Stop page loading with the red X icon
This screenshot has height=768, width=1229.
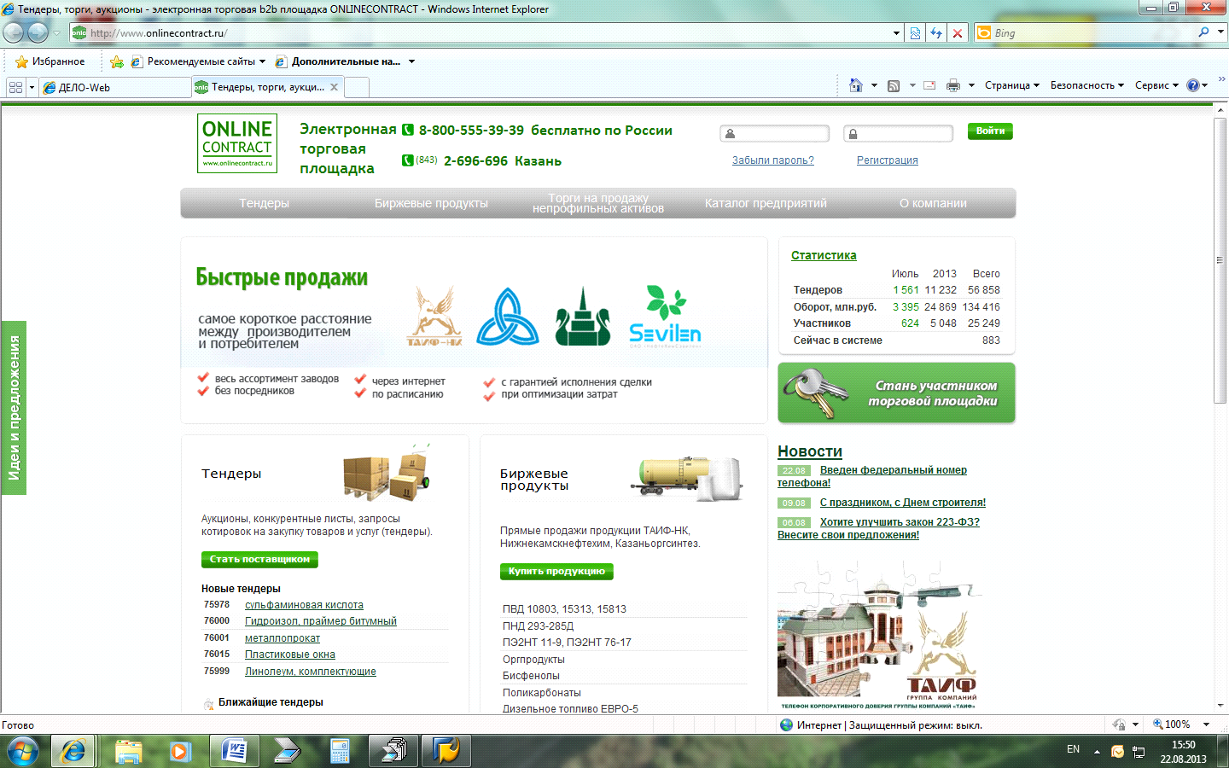pos(958,33)
